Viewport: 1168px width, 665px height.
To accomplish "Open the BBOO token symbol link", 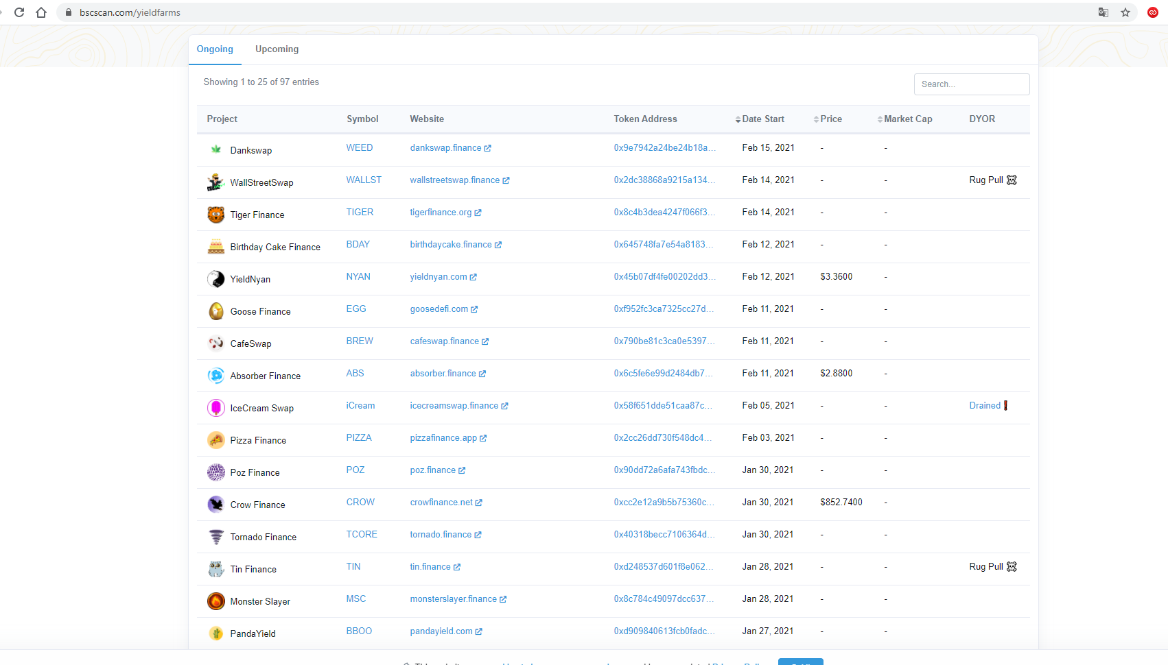I will point(359,631).
